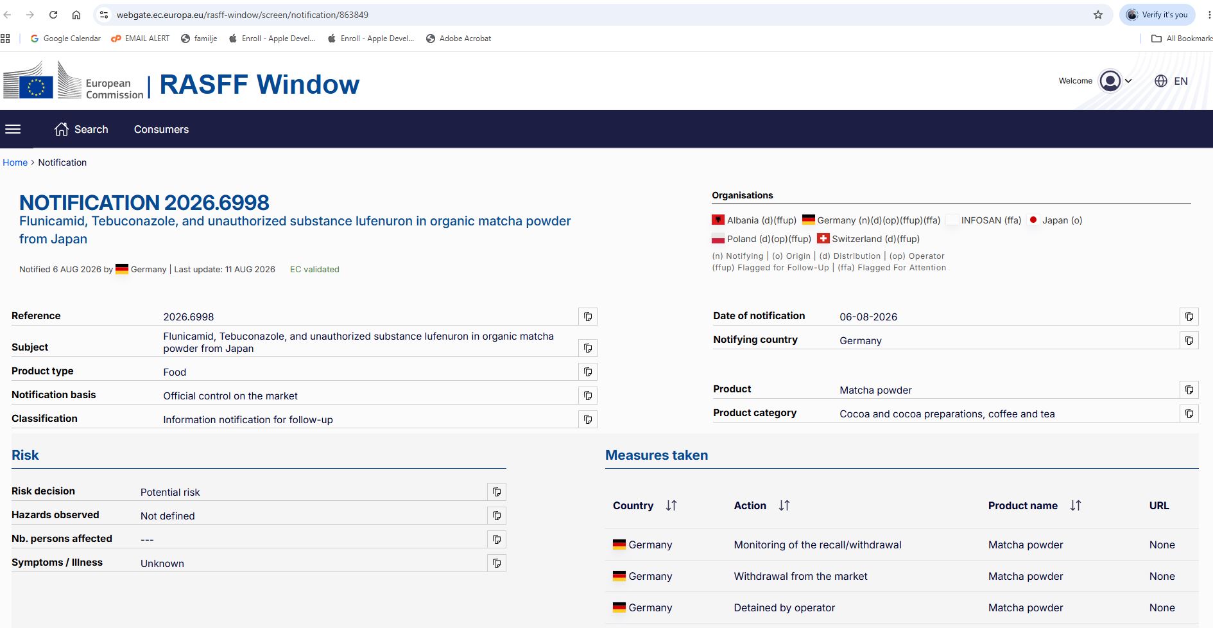Screen dimensions: 1213x628
Task: Sort measures table by Product name
Action: [1076, 505]
